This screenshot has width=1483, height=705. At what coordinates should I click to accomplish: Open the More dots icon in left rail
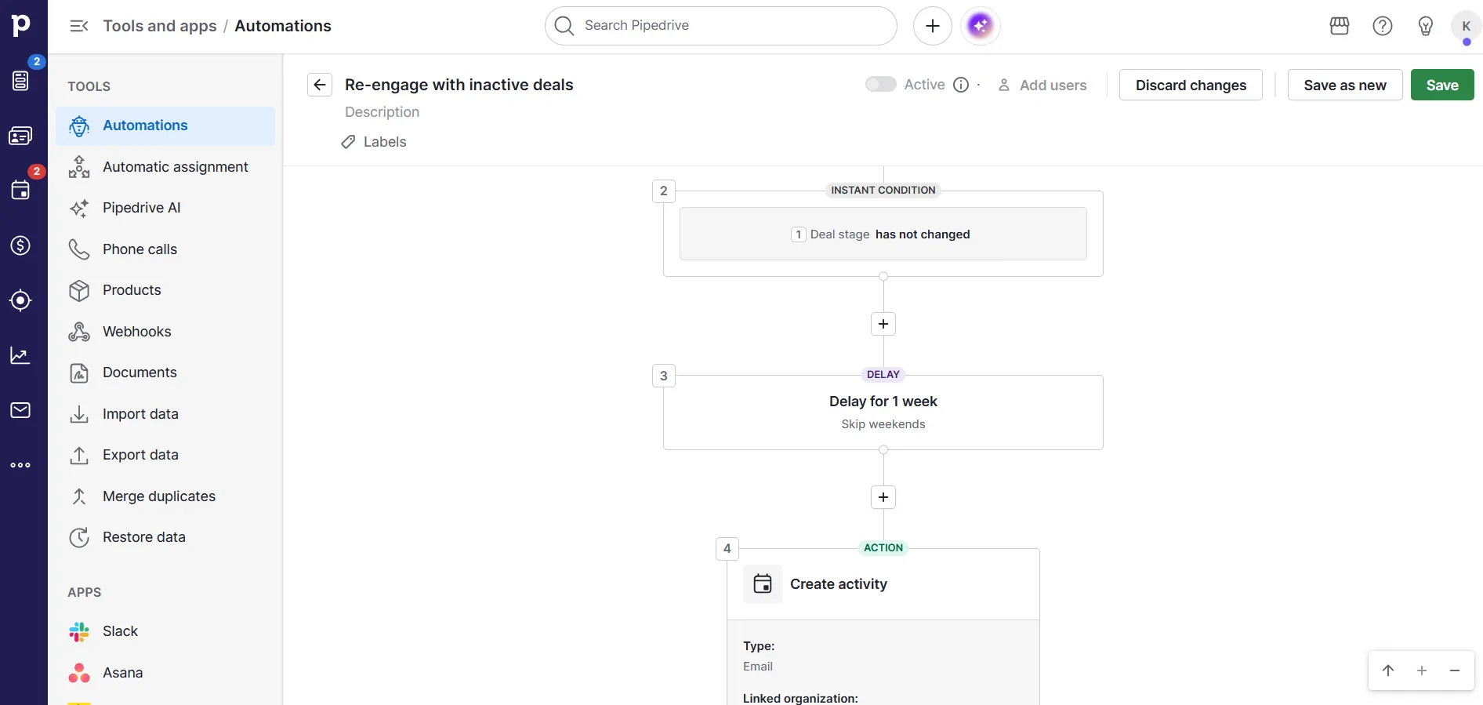(20, 465)
